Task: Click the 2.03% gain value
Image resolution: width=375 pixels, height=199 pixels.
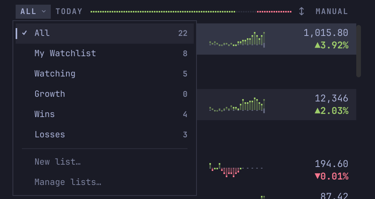Action: (332, 111)
